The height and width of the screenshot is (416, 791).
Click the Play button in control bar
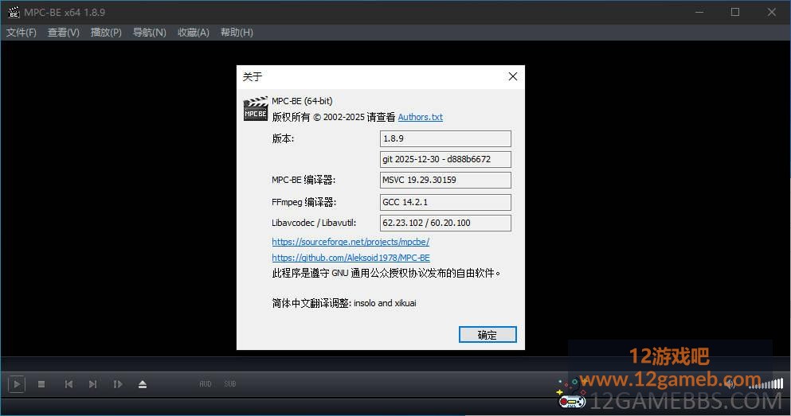pos(17,384)
